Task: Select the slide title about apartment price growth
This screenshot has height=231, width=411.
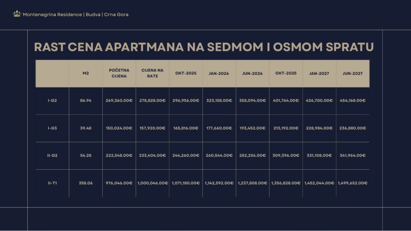Action: (204, 47)
